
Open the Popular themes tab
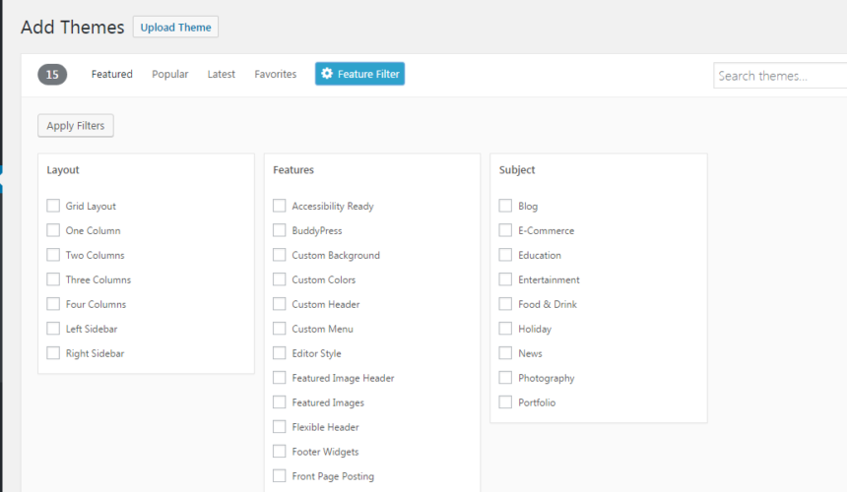170,74
